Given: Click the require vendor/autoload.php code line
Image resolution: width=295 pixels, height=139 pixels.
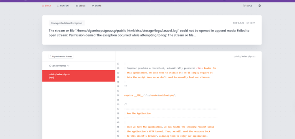Looking at the screenshot, I should [x=150, y=95].
